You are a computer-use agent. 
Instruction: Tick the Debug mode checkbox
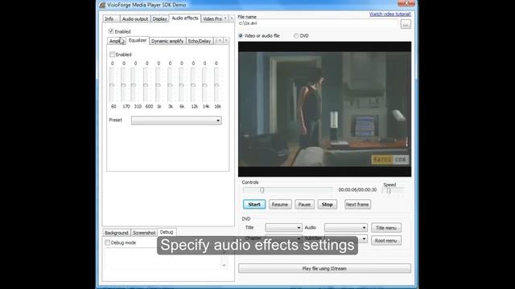107,242
